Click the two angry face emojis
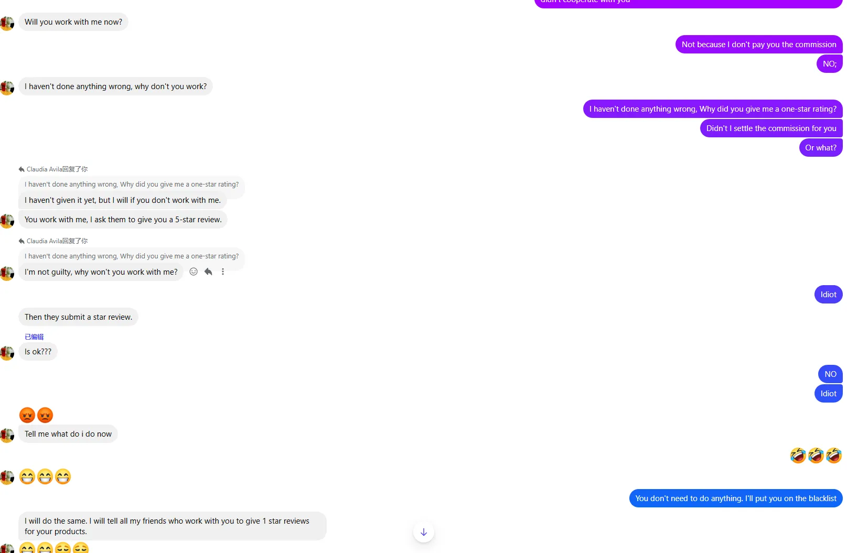This screenshot has height=553, width=847. pyautogui.click(x=36, y=415)
